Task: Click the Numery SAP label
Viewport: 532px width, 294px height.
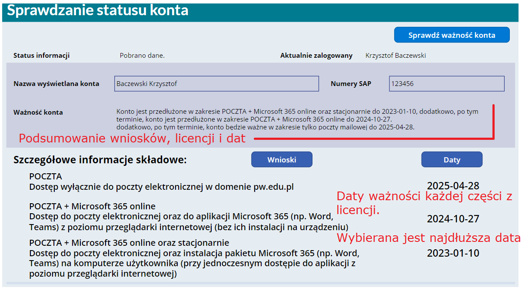Action: [351, 84]
